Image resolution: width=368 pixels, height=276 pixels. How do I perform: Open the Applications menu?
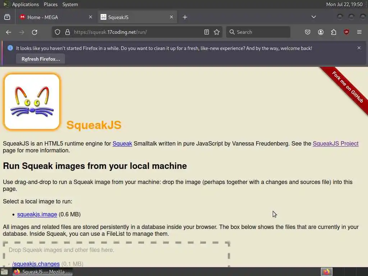pos(26,4)
